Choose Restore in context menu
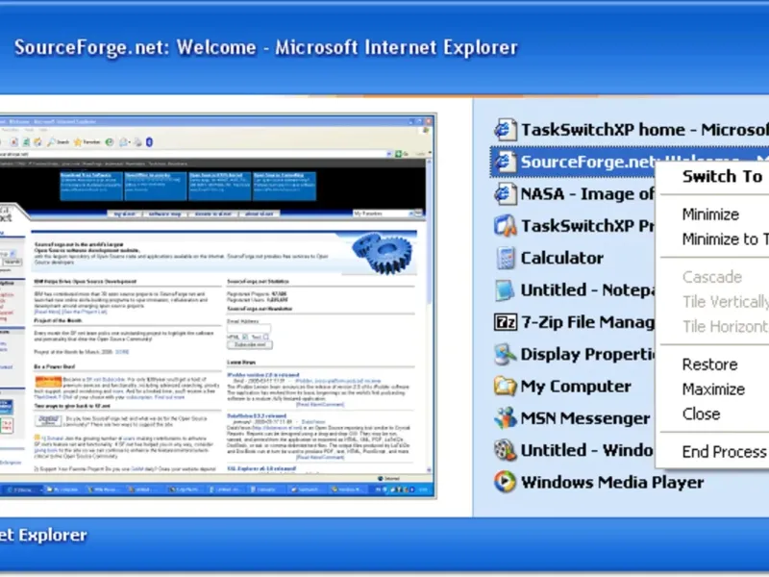This screenshot has width=769, height=577. (714, 364)
